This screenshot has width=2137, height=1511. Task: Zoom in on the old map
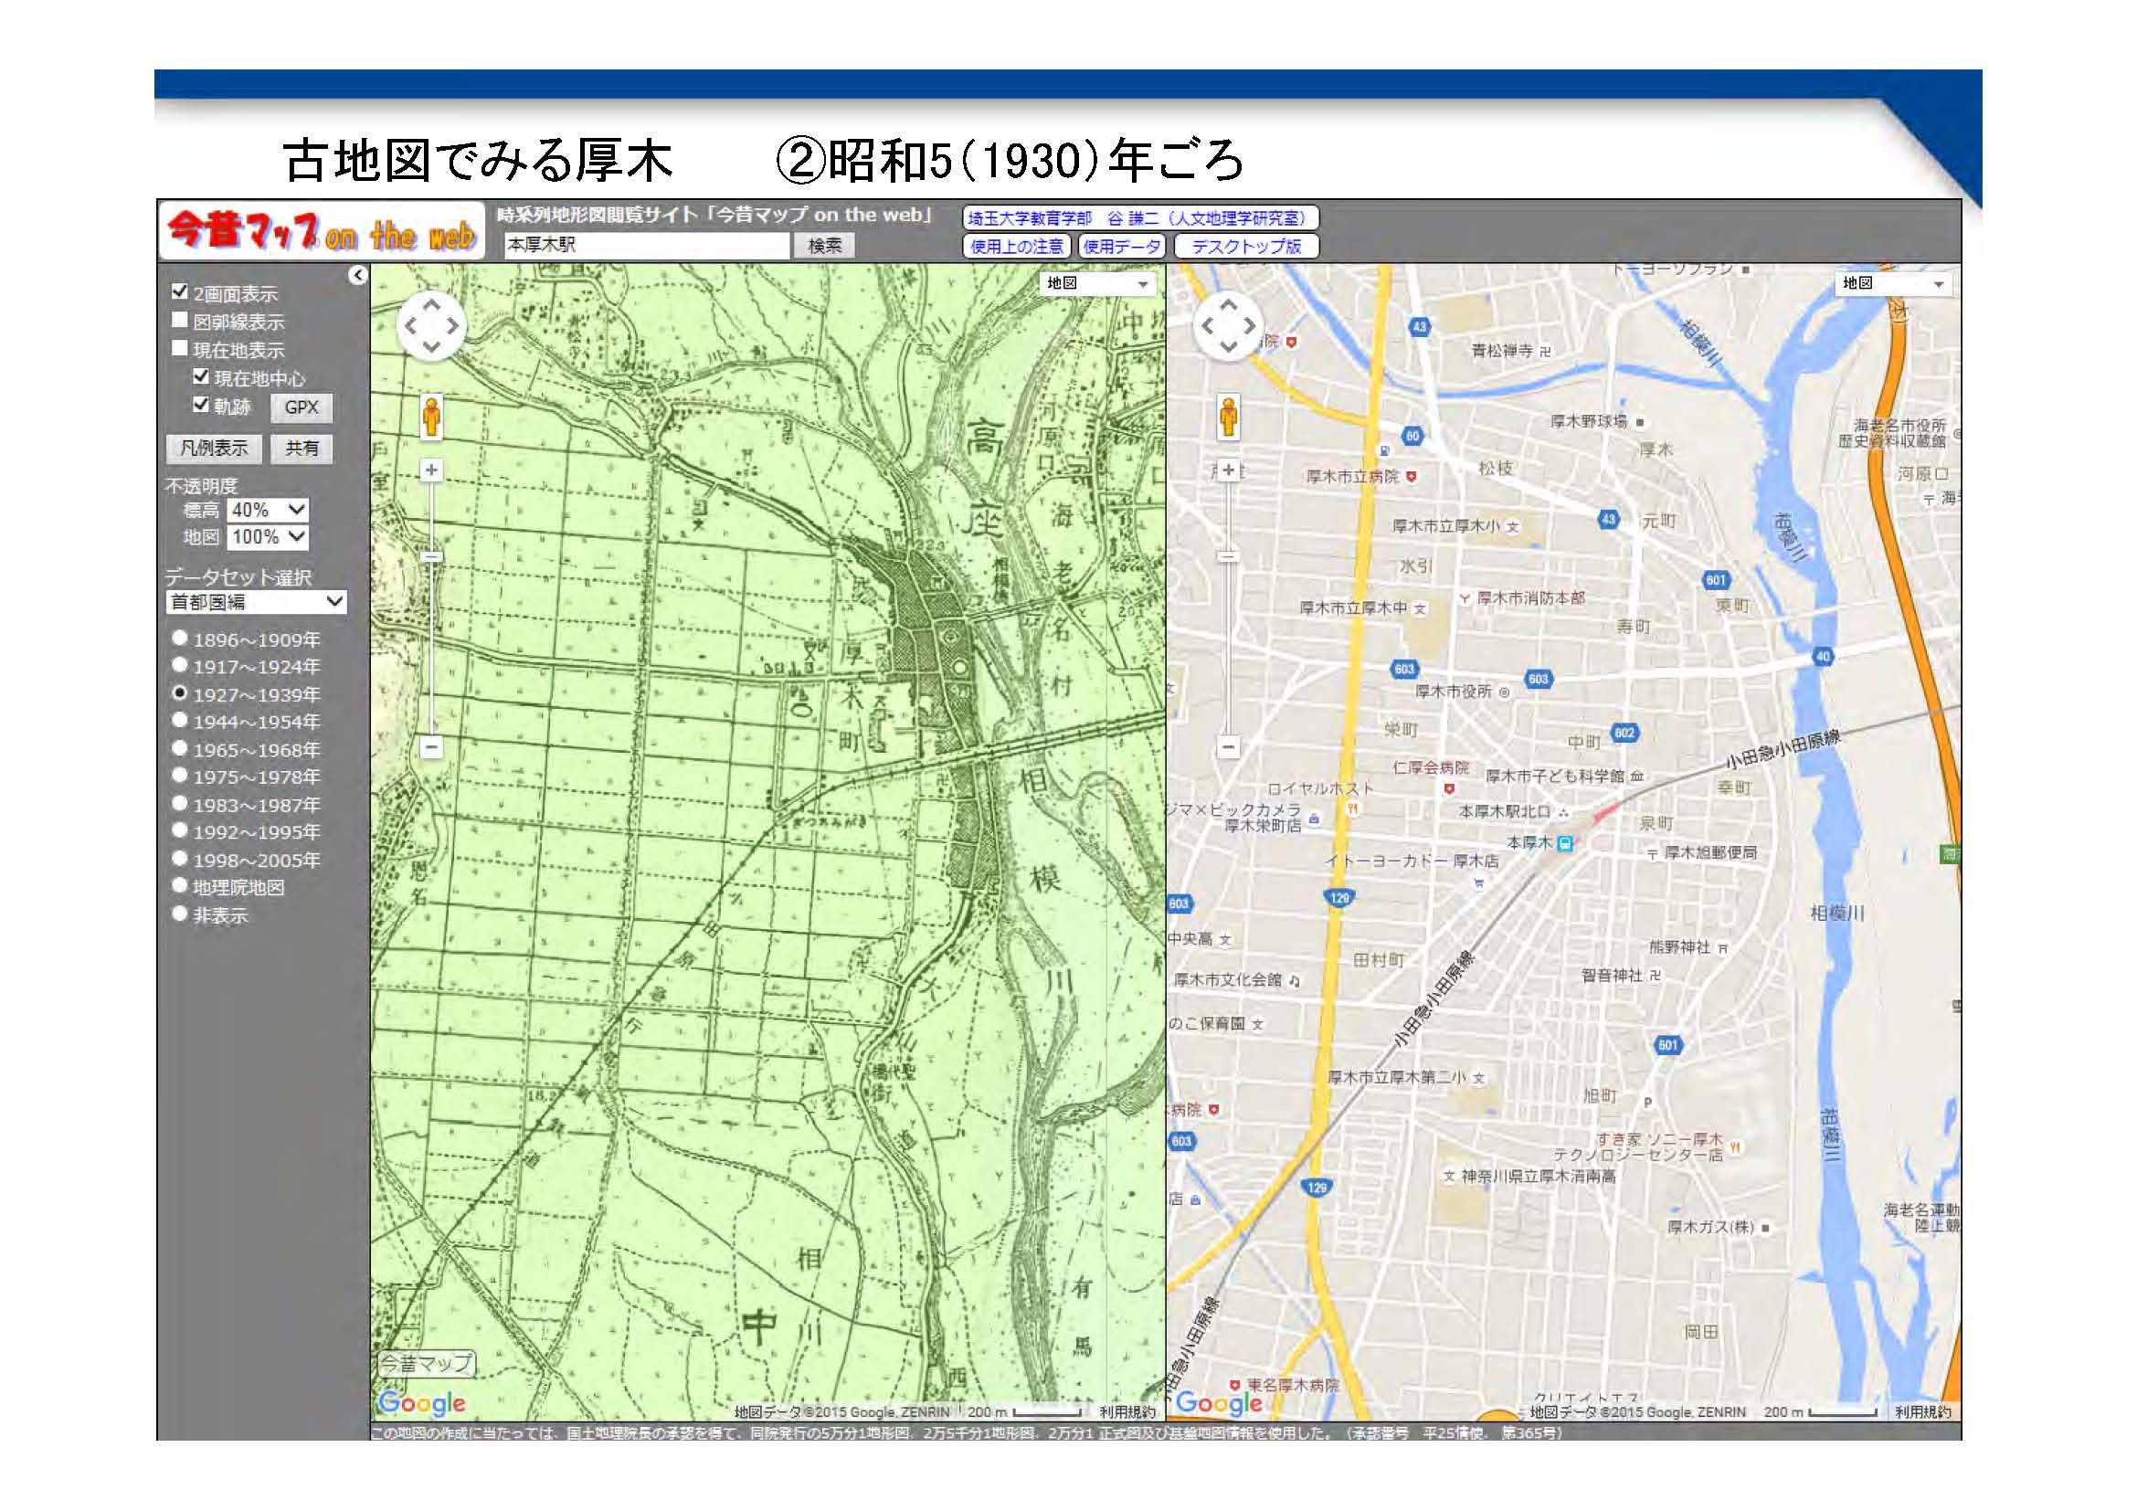431,470
